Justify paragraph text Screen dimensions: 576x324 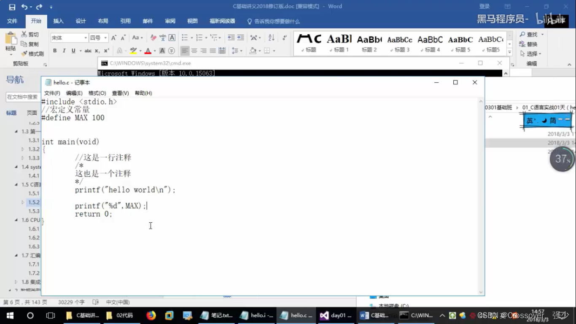pos(213,51)
